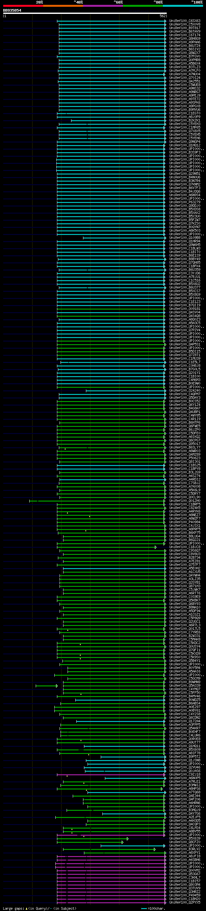Open hit UniRef100_B9T817

(x=185, y=28)
